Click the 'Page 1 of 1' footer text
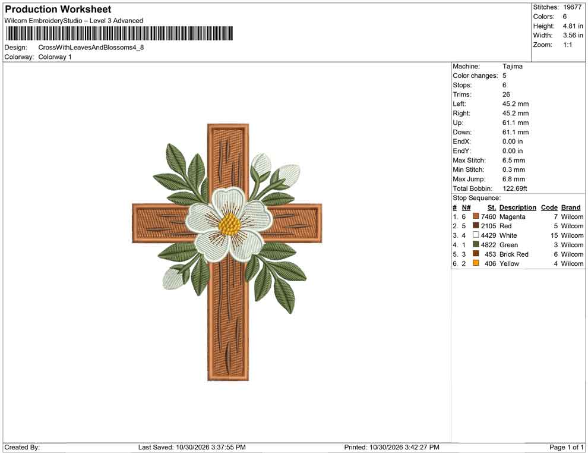This screenshot has width=588, height=453. (566, 447)
